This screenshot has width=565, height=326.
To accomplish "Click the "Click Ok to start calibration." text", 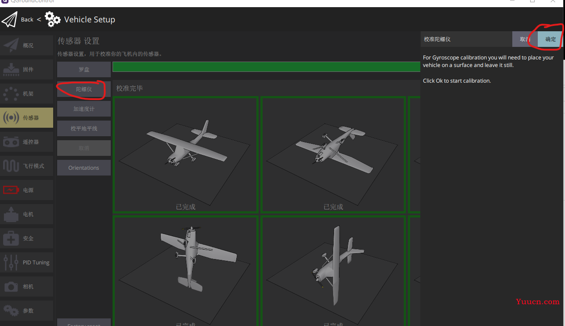I will 457,81.
